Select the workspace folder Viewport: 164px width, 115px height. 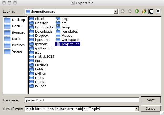click(67, 40)
